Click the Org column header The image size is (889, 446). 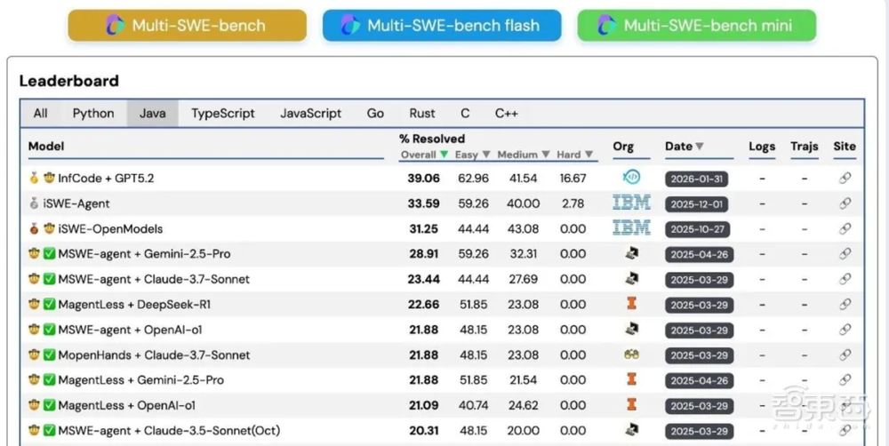pyautogui.click(x=623, y=147)
